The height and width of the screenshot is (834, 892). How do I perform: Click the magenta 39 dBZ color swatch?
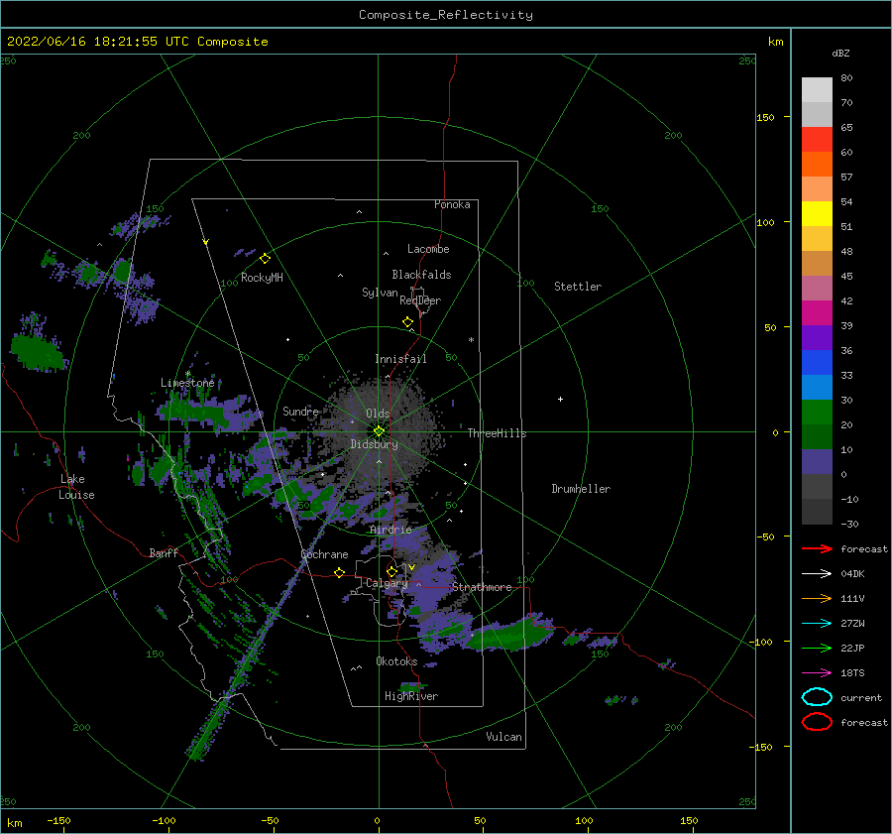click(817, 313)
